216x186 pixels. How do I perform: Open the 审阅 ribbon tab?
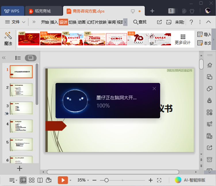(x=112, y=22)
